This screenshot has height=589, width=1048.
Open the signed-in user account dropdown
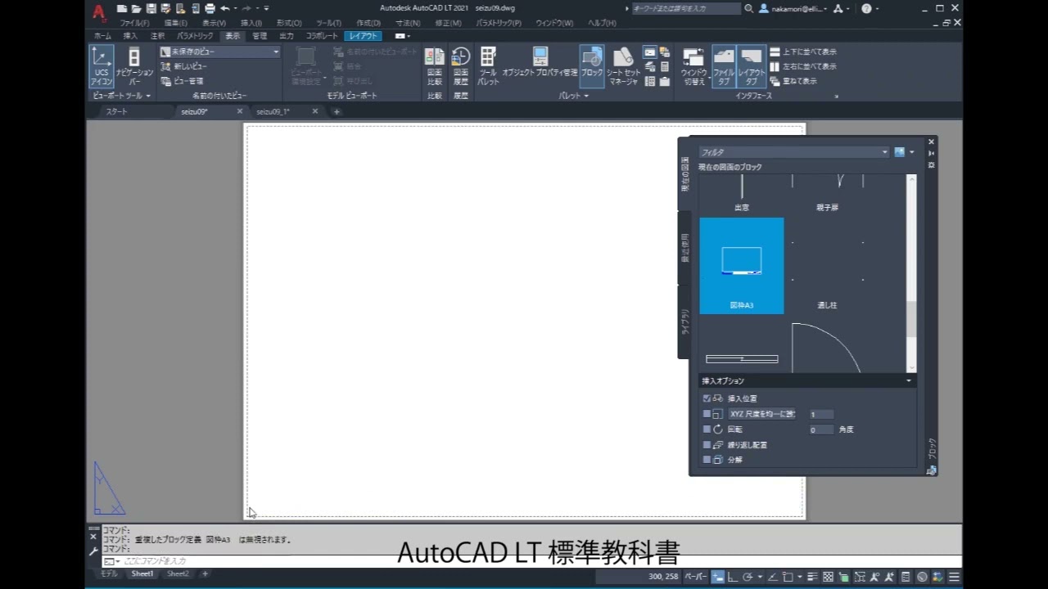point(793,8)
